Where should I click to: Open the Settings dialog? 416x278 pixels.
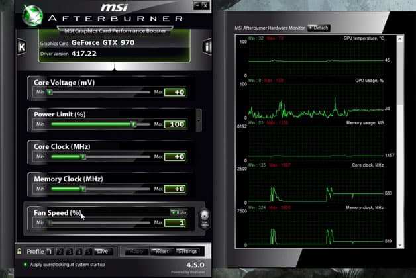click(x=187, y=252)
